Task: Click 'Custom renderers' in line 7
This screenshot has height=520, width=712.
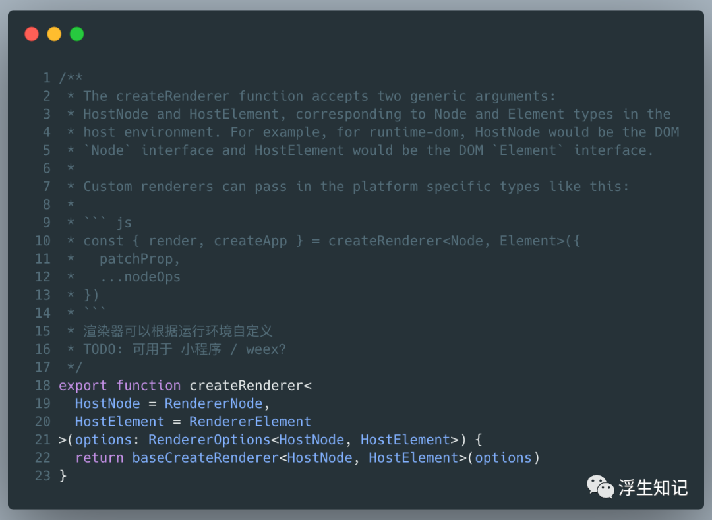Action: (148, 187)
